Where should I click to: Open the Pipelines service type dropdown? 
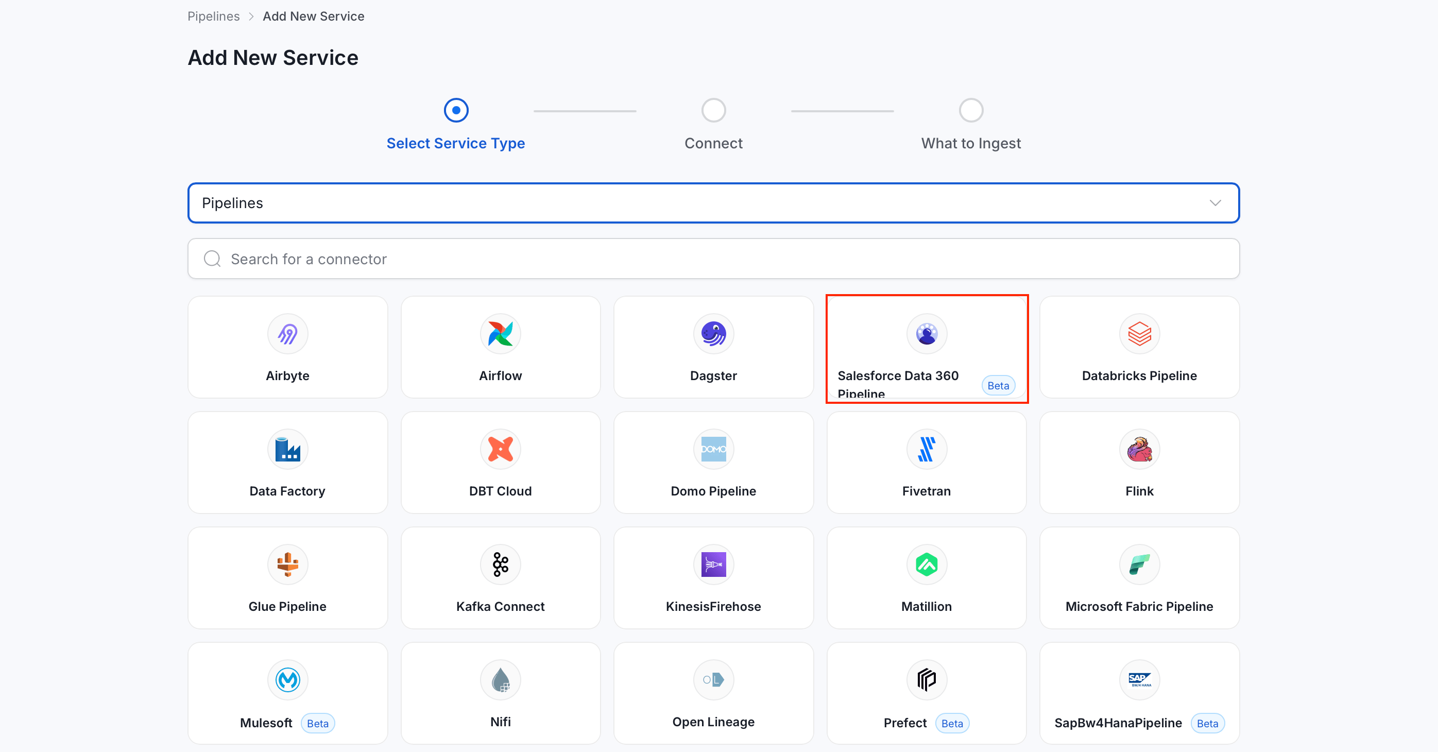coord(713,203)
